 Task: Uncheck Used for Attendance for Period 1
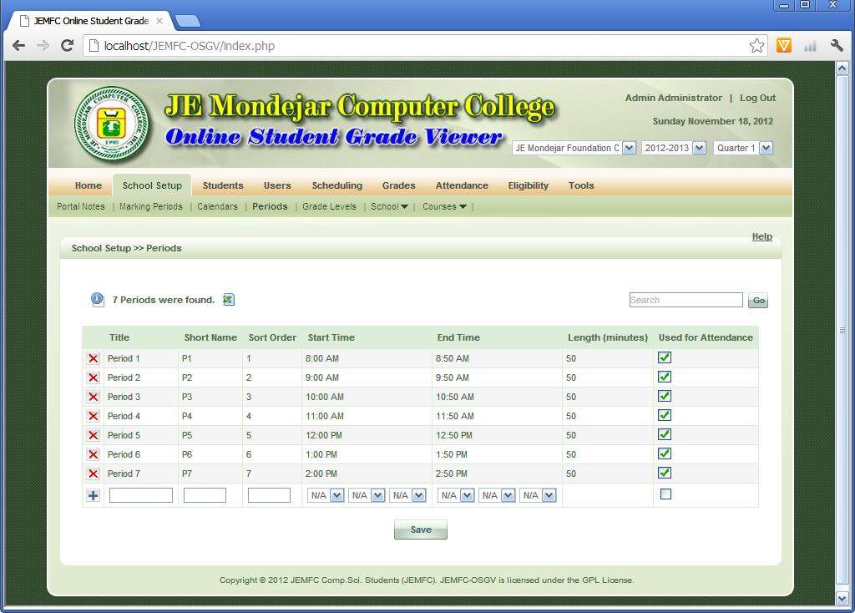[x=664, y=357]
